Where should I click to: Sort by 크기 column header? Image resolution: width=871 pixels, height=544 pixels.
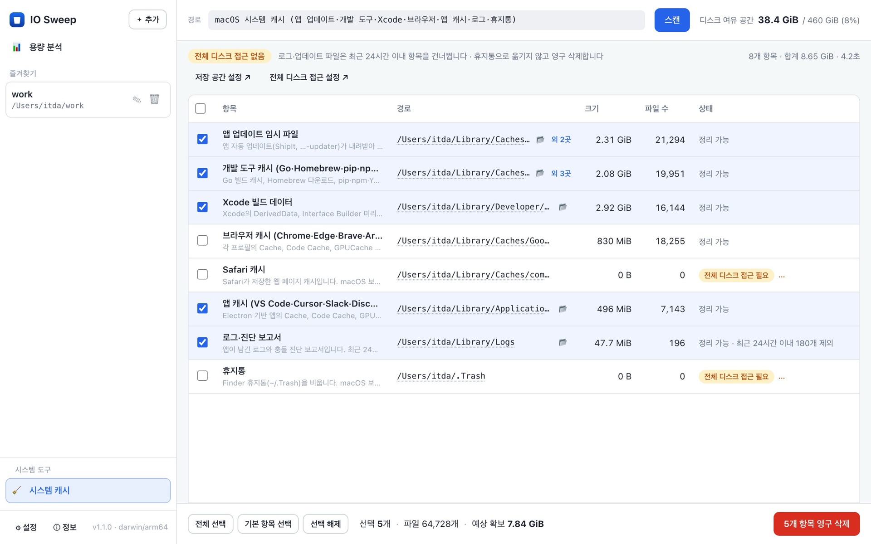coord(592,109)
